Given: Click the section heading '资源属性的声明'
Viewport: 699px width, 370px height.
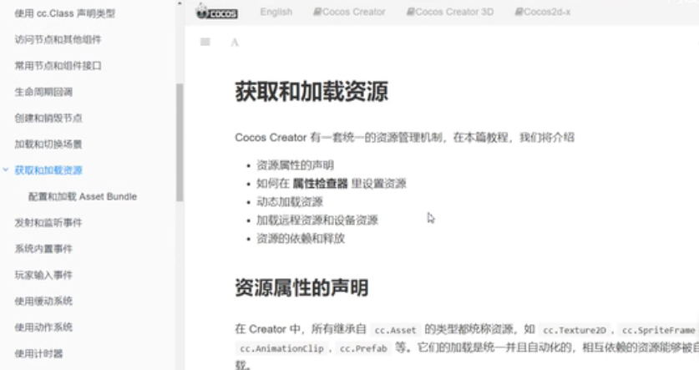Looking at the screenshot, I should (301, 288).
